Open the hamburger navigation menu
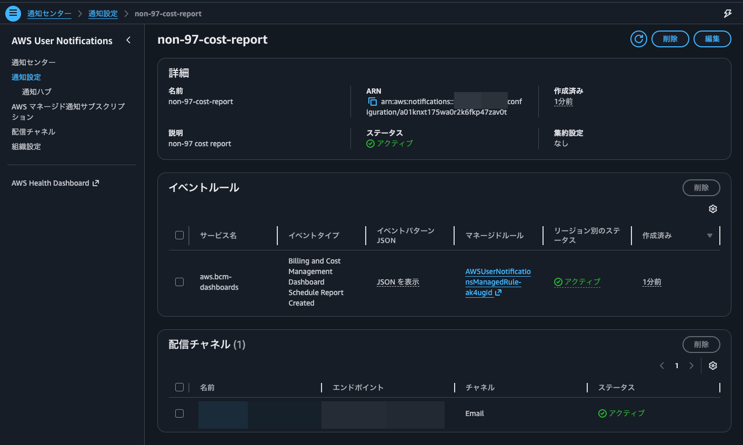 pyautogui.click(x=13, y=13)
